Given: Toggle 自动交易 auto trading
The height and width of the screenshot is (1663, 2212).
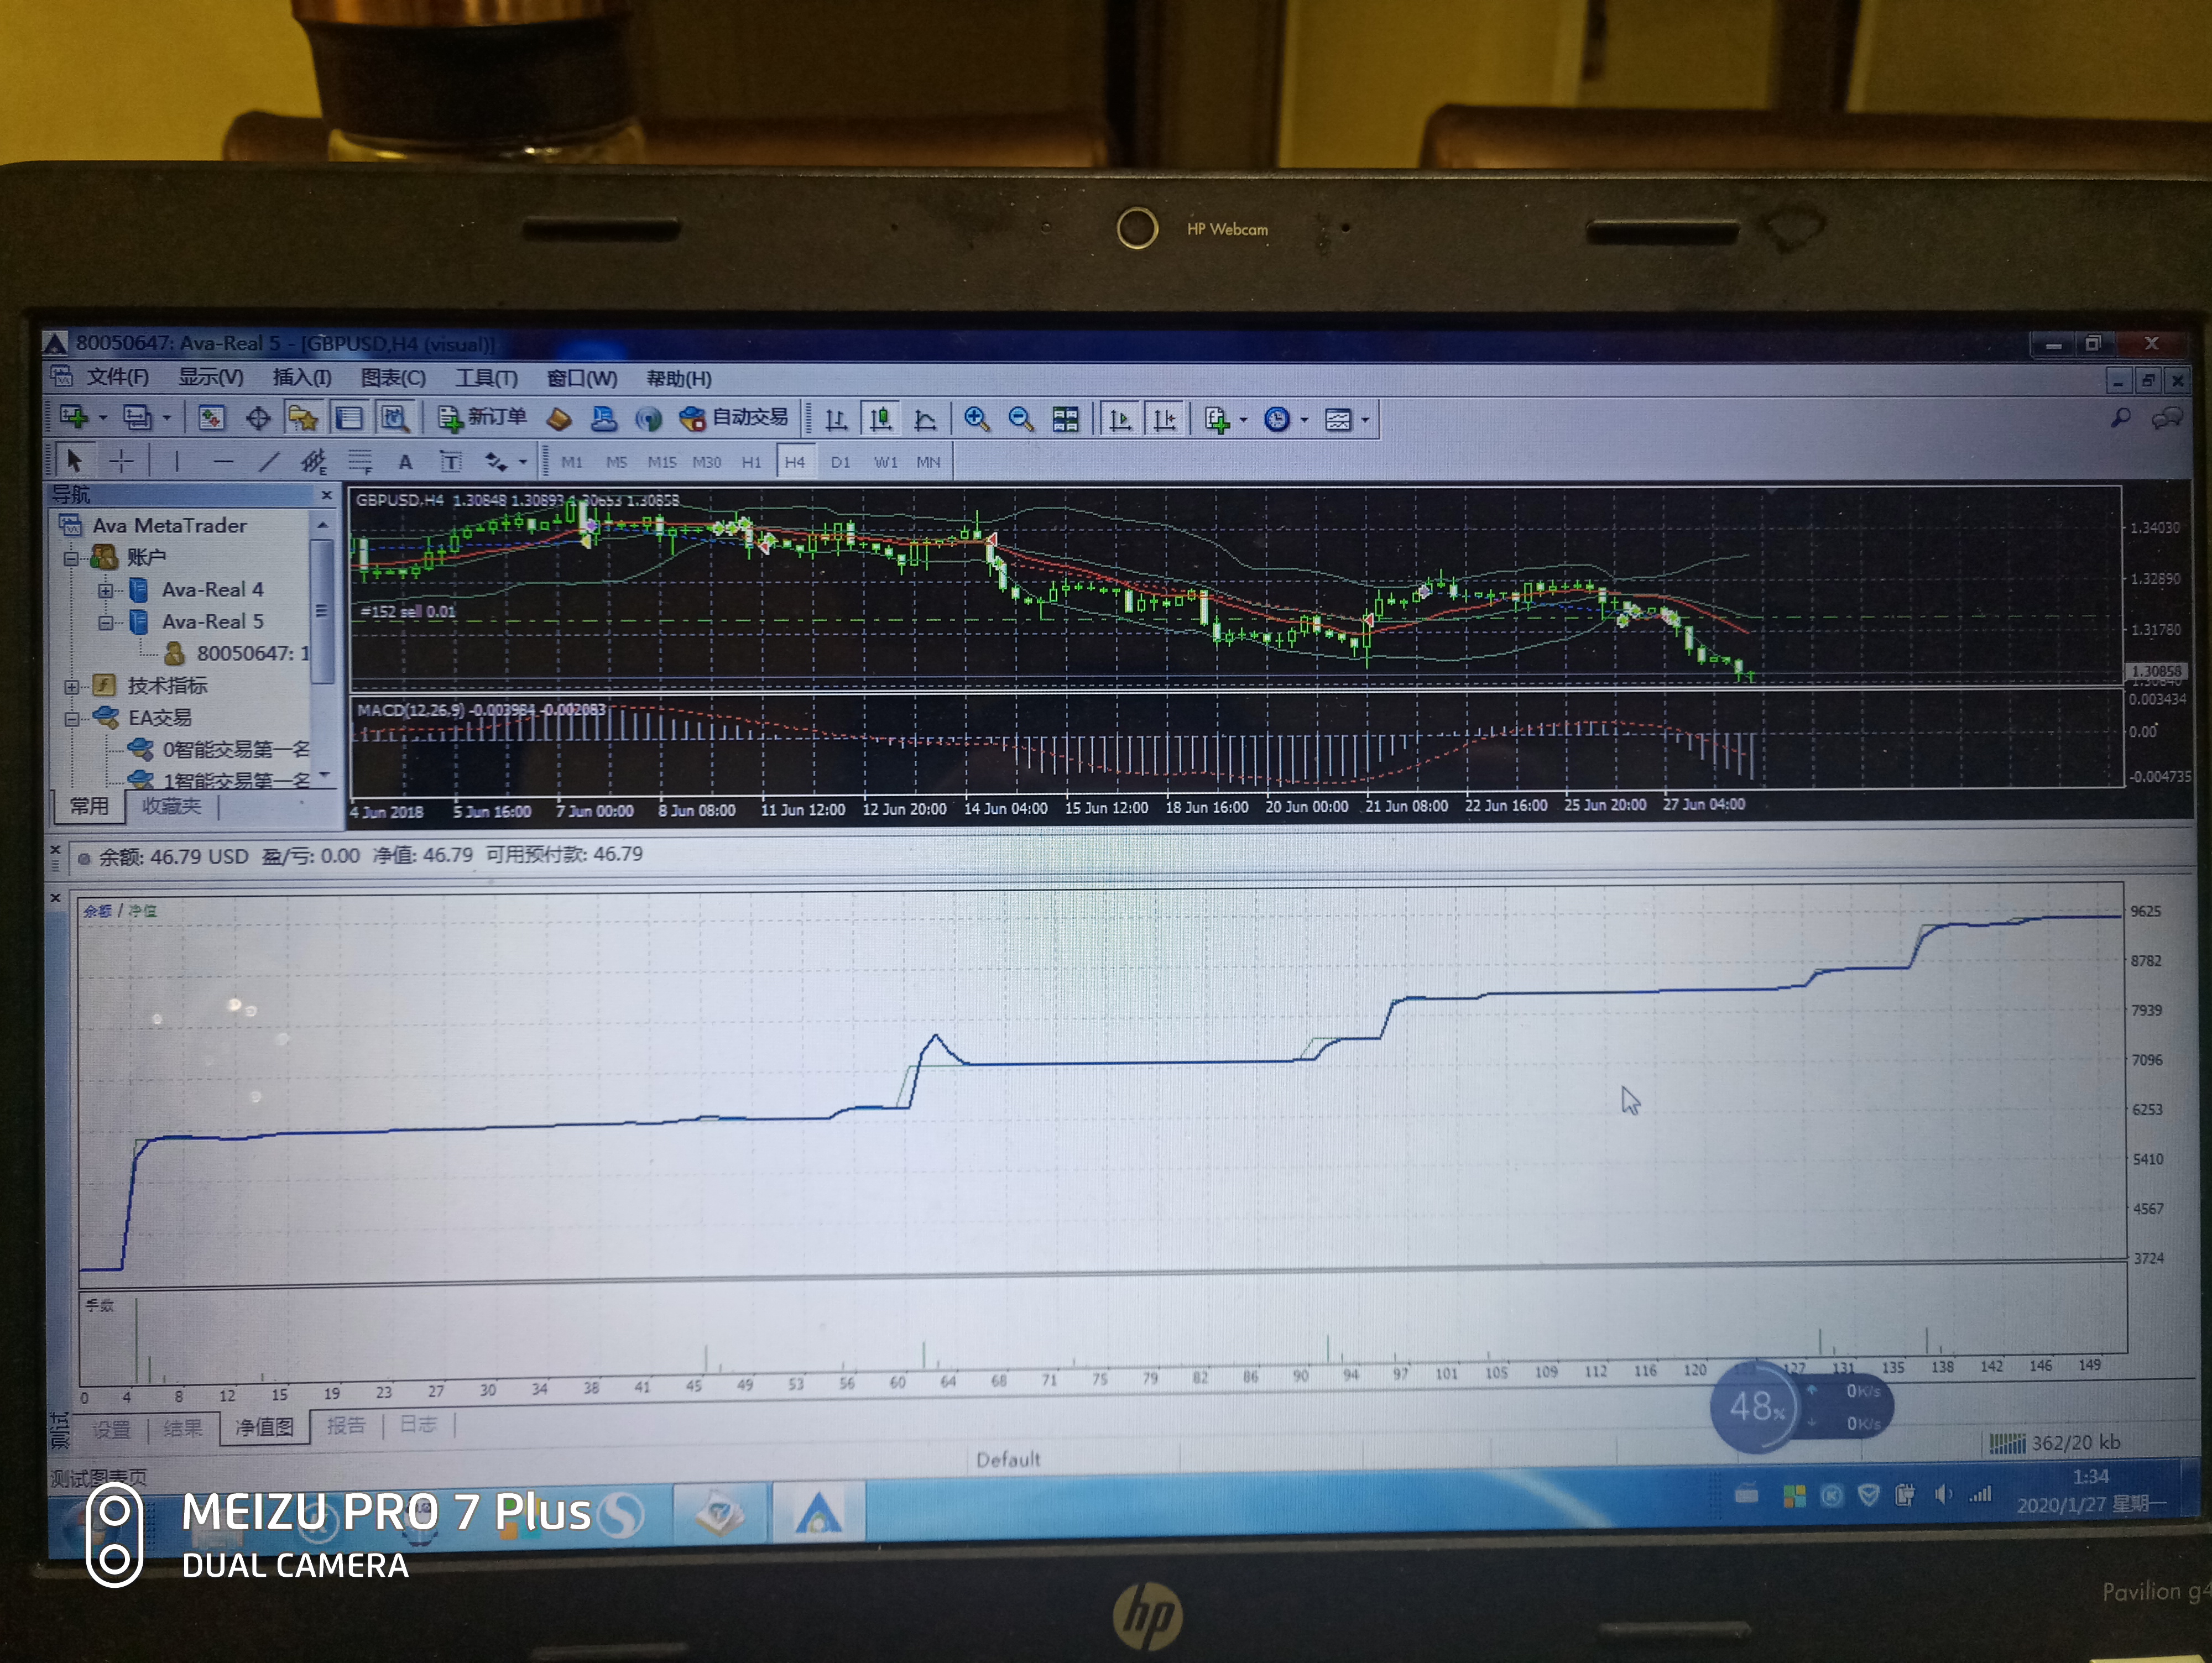Looking at the screenshot, I should tap(734, 418).
